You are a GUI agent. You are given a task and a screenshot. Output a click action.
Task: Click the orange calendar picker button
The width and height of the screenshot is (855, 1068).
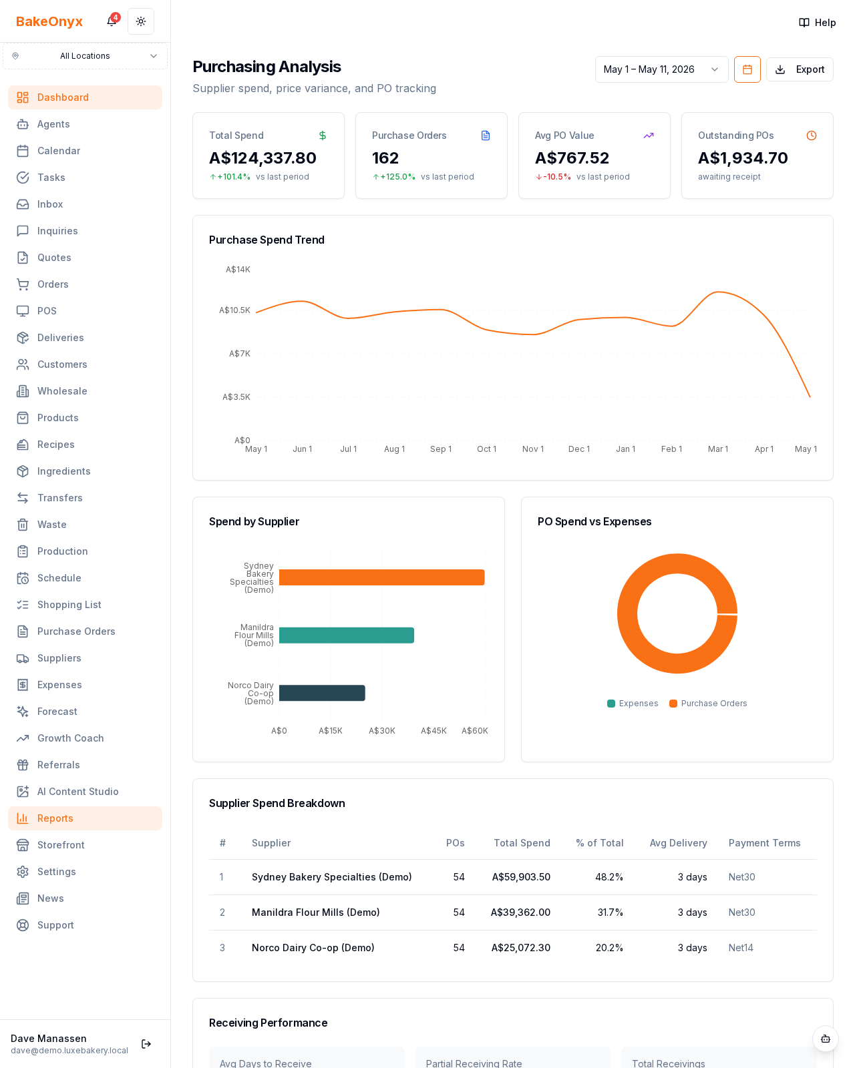point(747,69)
